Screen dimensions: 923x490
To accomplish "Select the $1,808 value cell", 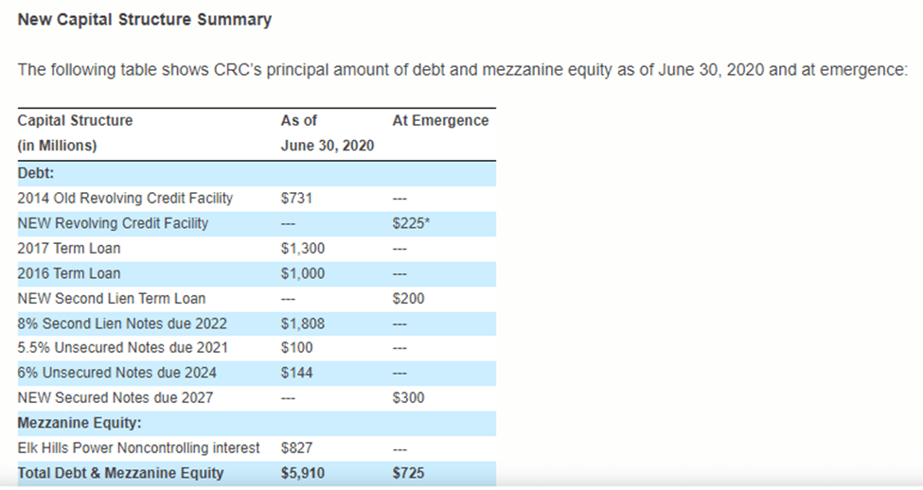I will pos(305,324).
